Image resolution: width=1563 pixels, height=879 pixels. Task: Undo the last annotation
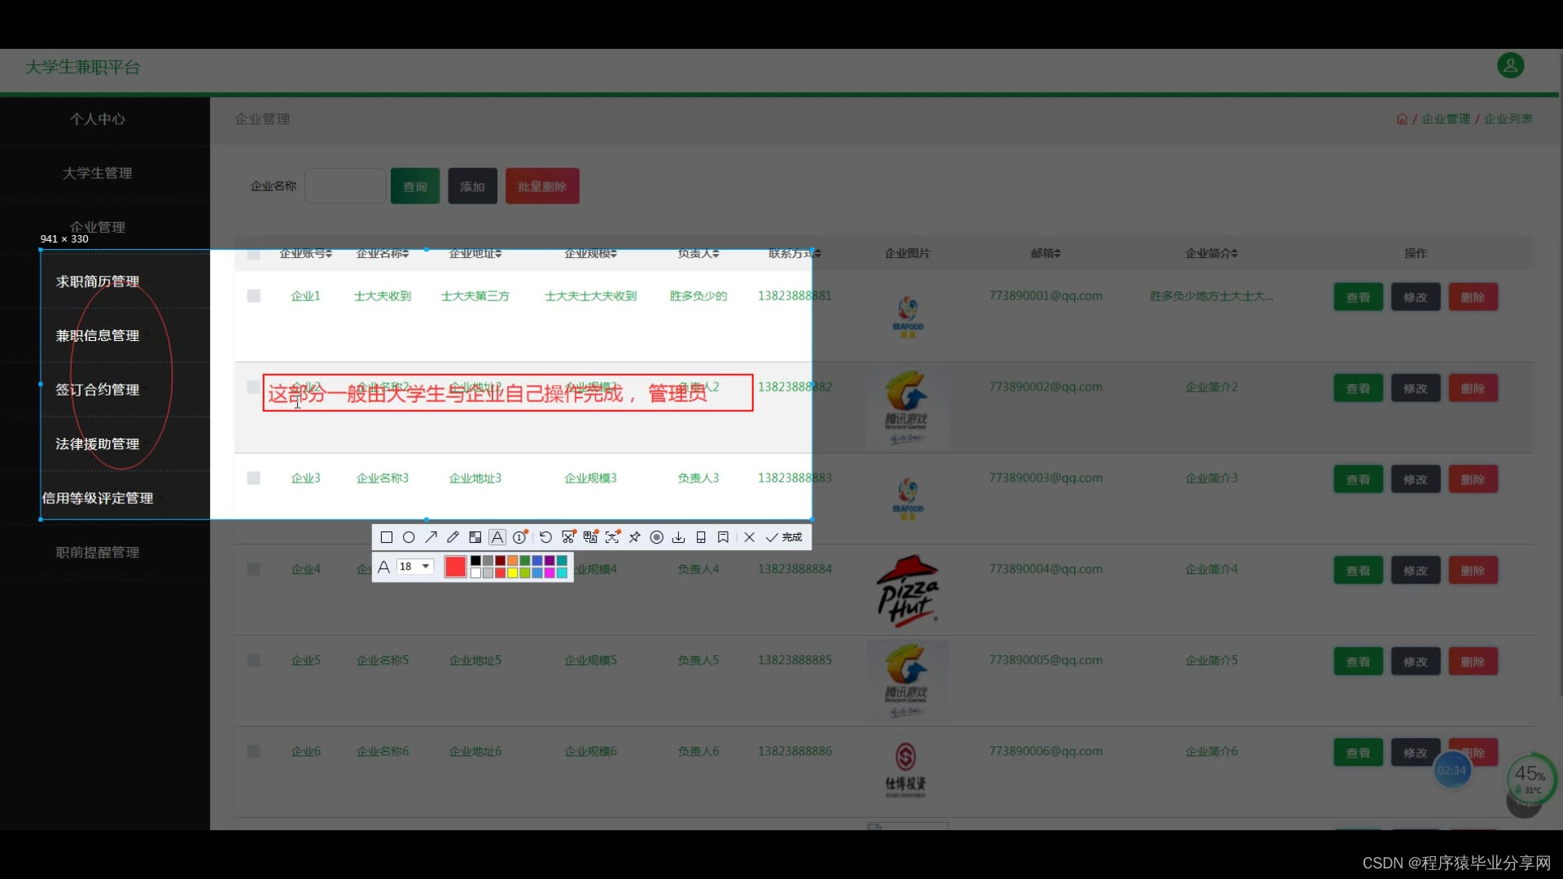pos(545,537)
